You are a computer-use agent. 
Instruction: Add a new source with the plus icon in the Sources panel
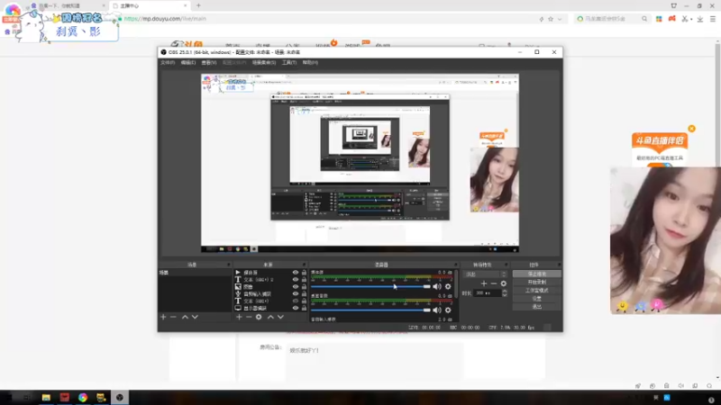239,317
